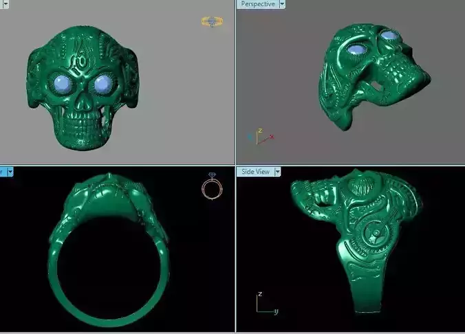Click the XYZ axis gizmo in Perspective view
465x334 pixels.
point(261,137)
